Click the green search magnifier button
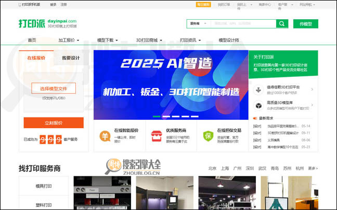337x210 pixels. [x=282, y=24]
